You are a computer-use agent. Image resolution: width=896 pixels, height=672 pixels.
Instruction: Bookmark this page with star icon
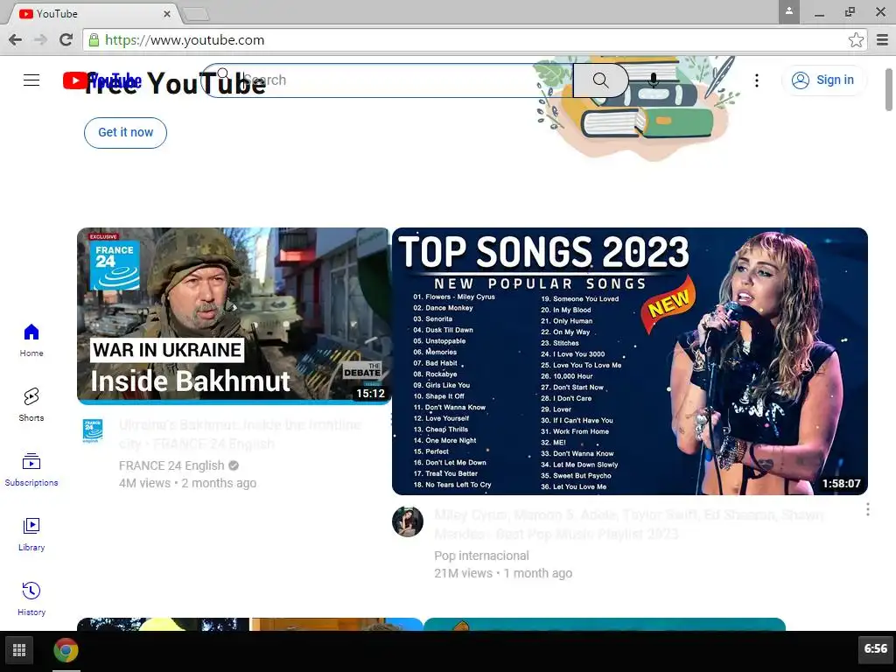click(x=856, y=40)
